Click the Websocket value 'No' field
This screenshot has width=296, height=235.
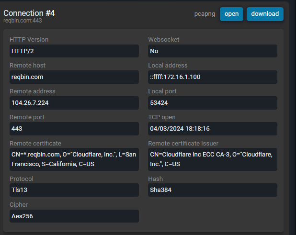[213, 51]
